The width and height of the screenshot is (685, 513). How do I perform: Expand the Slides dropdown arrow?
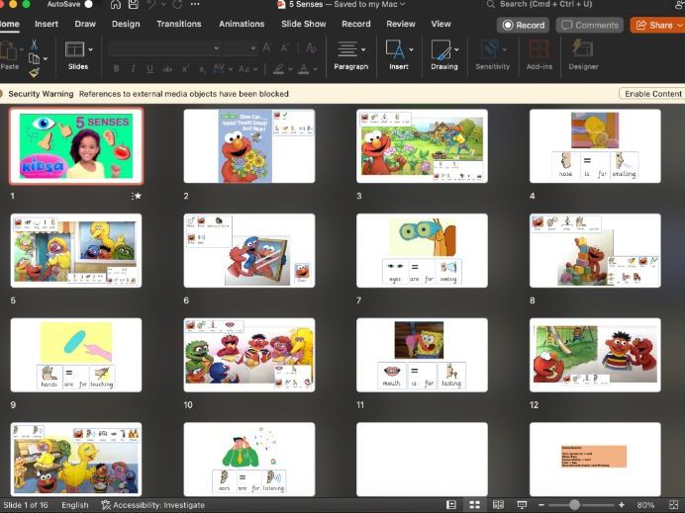click(x=90, y=49)
